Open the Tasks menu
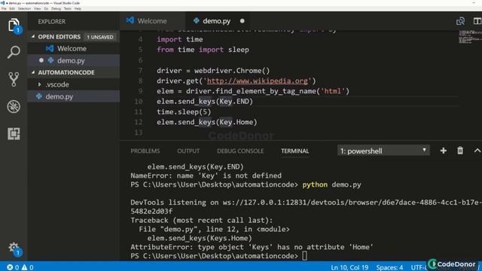The image size is (482, 271). tap(68, 8)
